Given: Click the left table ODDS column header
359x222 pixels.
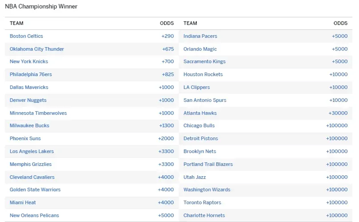Looking at the screenshot, I should 166,23.
